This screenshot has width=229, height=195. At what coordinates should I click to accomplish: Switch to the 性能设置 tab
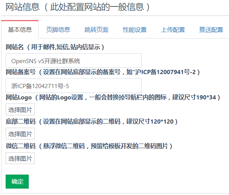pyautogui.click(x=135, y=29)
